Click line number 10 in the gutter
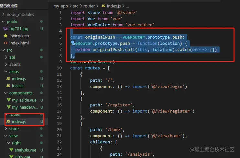The image size is (240, 158). pyautogui.click(x=59, y=68)
